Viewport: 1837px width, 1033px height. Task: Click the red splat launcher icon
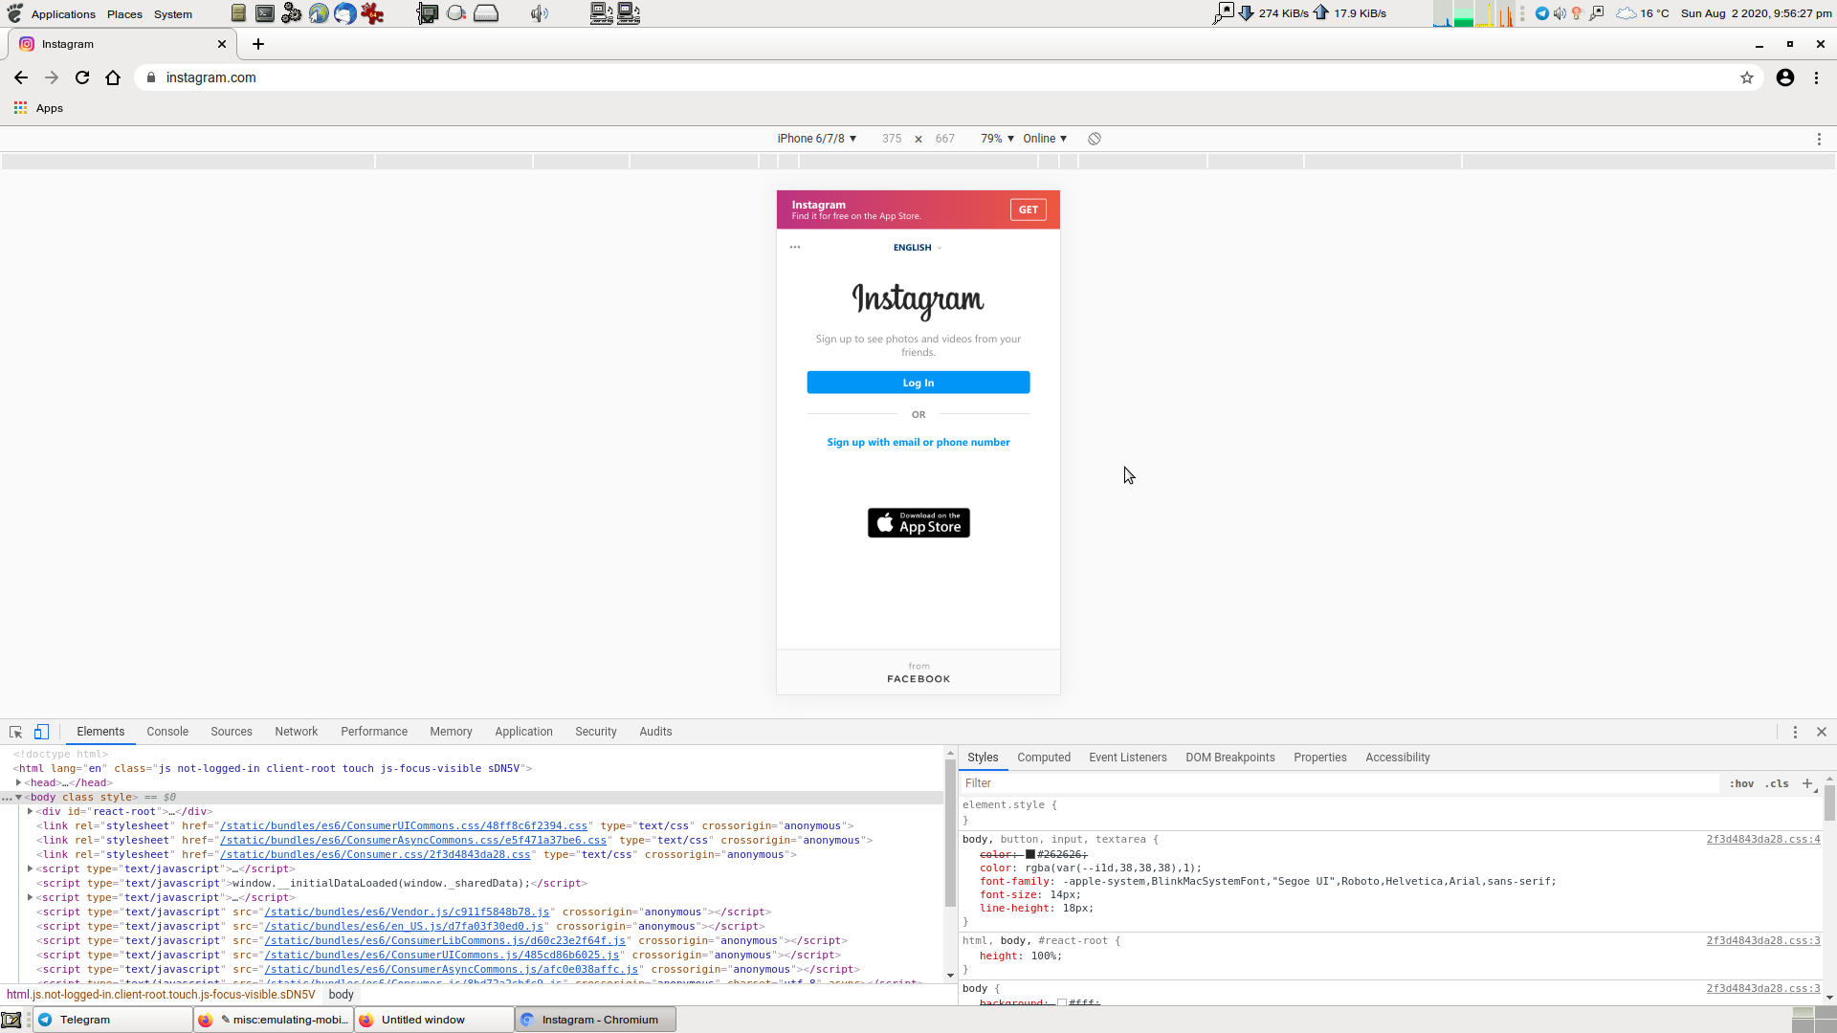[x=372, y=13]
